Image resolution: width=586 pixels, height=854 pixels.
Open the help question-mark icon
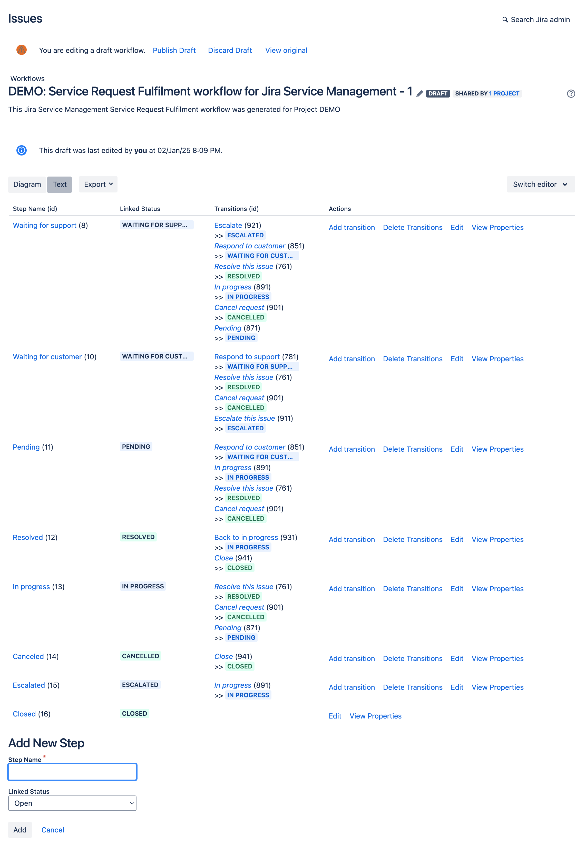tap(571, 94)
